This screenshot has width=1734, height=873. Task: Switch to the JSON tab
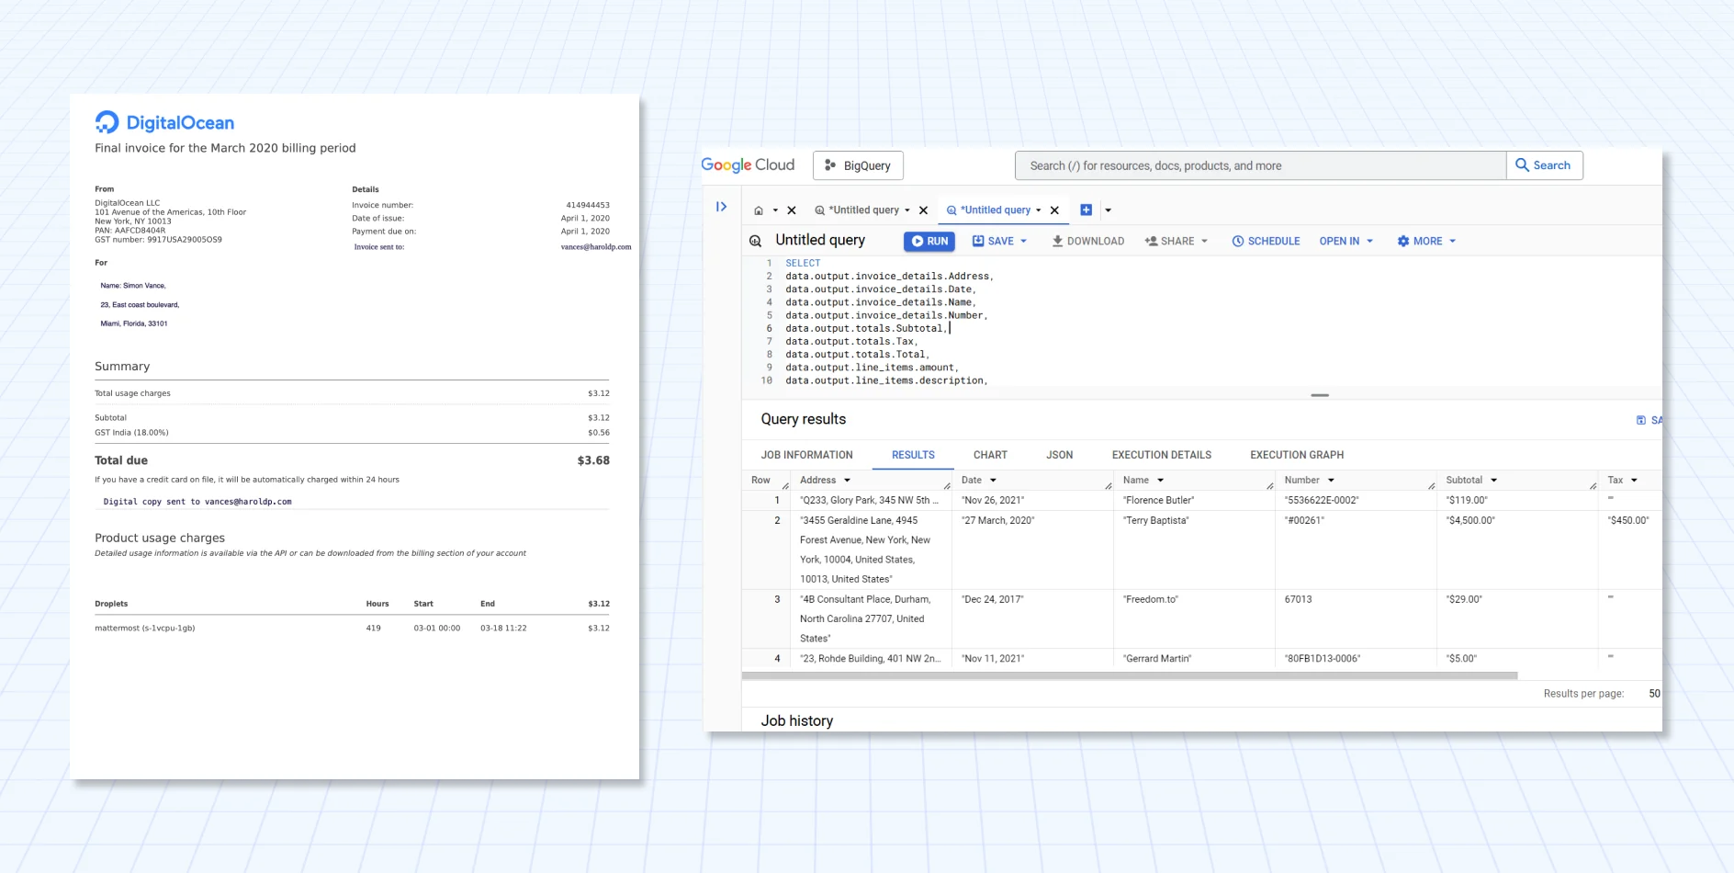[1059, 455]
